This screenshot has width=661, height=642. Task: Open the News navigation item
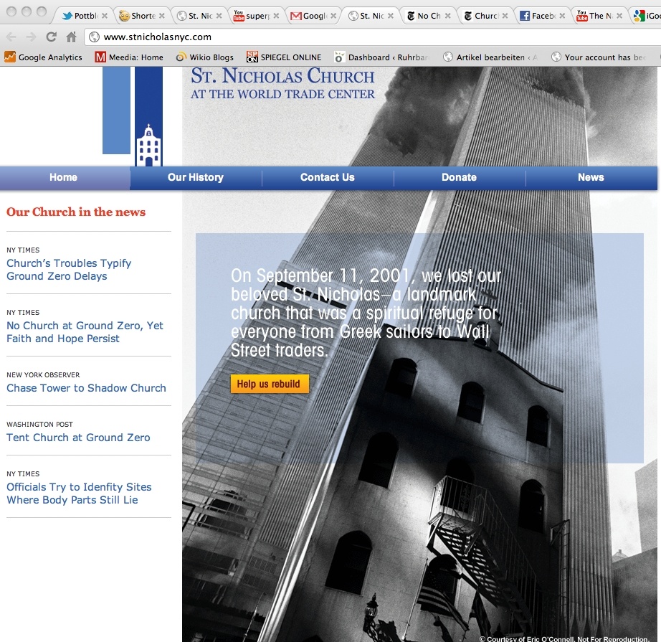click(x=591, y=177)
